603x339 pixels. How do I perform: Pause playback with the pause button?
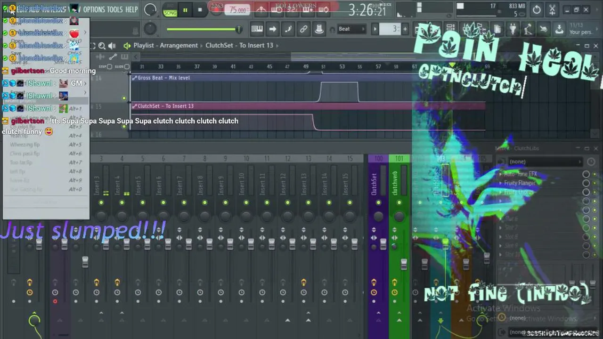185,10
